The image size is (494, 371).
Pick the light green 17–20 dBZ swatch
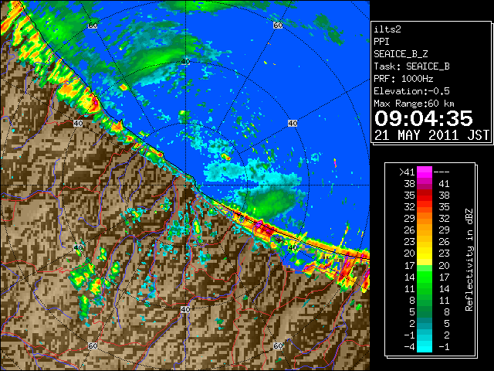point(425,265)
